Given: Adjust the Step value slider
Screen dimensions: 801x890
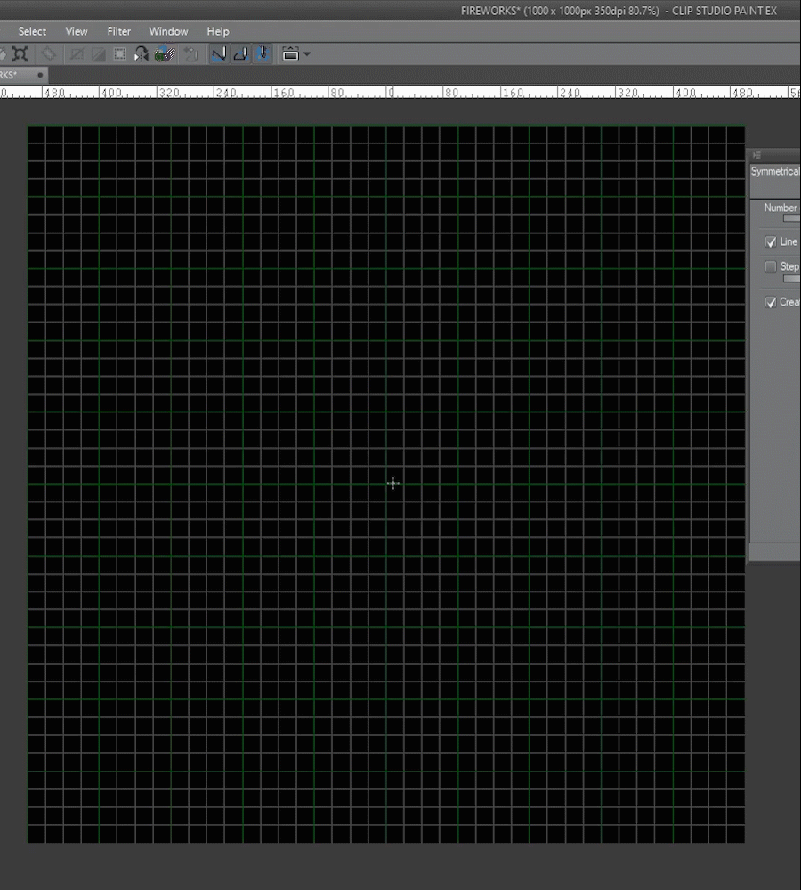Looking at the screenshot, I should click(791, 279).
